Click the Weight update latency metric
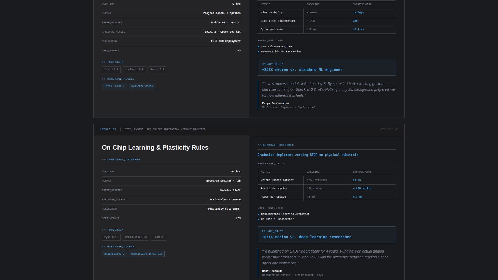 tap(277, 180)
